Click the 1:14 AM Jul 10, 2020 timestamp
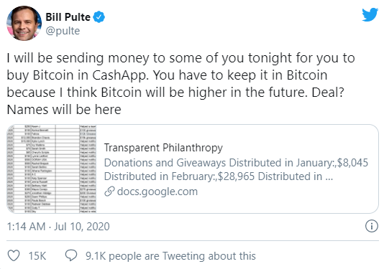This screenshot has height=269, width=384. (x=58, y=227)
